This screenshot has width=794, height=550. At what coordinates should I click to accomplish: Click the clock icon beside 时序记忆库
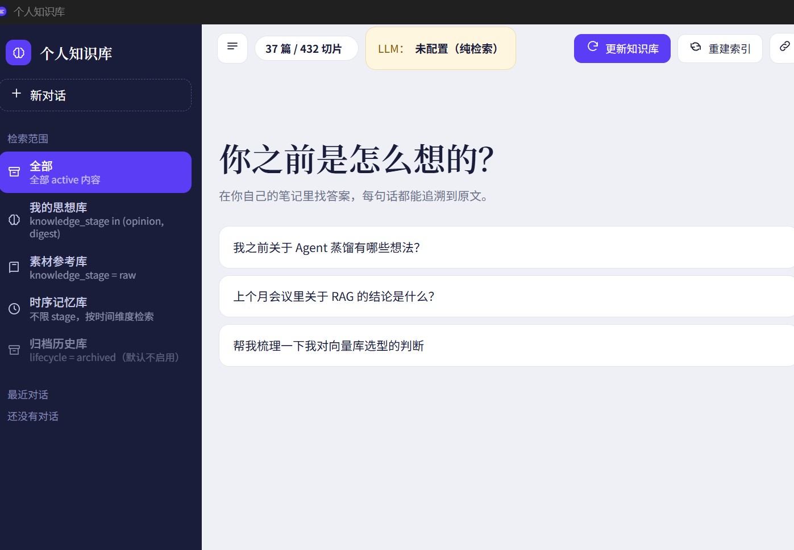[14, 309]
